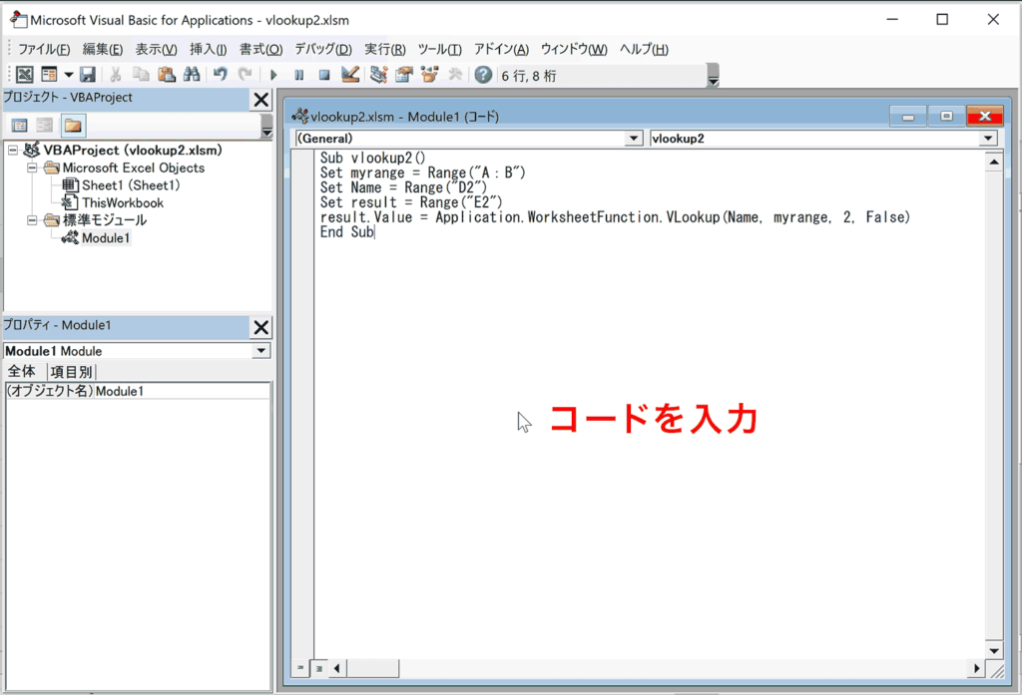The image size is (1022, 695).
Task: Switch to the 全体 properties tab
Action: (x=22, y=371)
